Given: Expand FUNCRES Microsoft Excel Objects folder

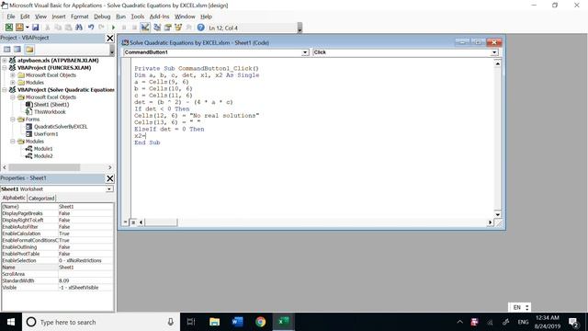Looking at the screenshot, I should coord(13,75).
